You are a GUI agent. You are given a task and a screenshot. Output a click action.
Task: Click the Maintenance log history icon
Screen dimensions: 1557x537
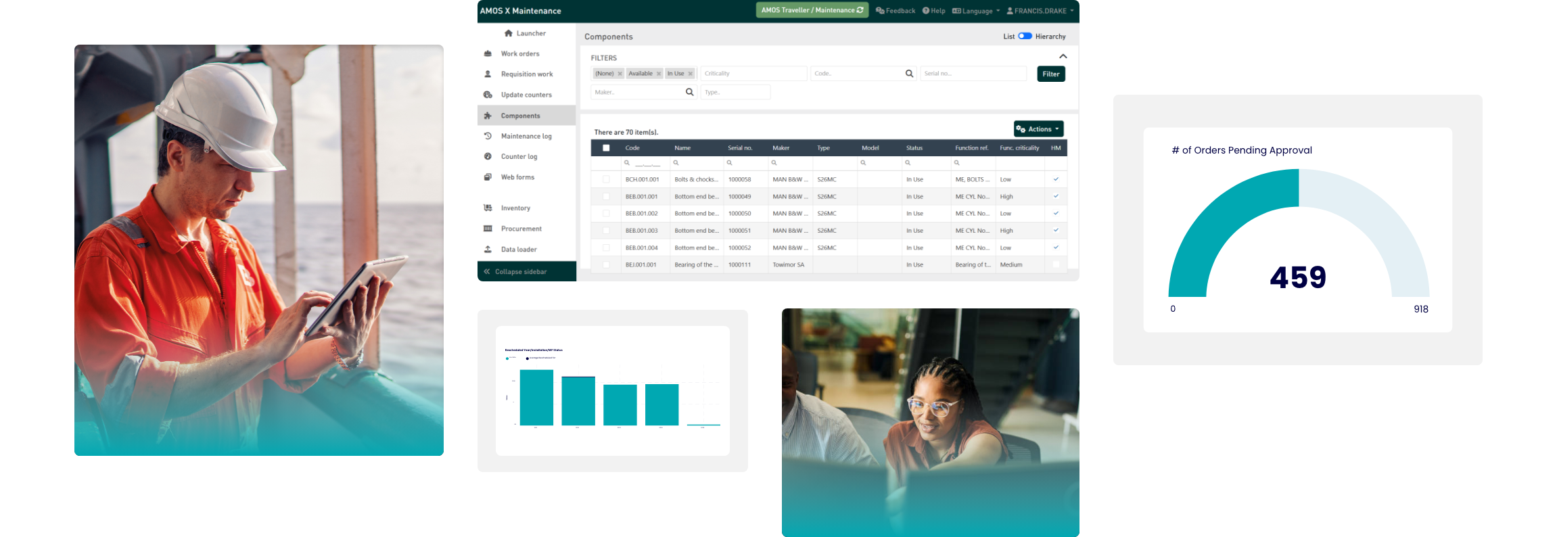click(x=488, y=136)
